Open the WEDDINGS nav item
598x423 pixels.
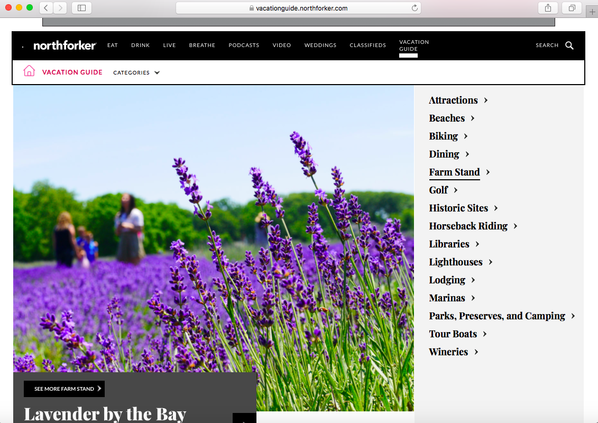(320, 45)
